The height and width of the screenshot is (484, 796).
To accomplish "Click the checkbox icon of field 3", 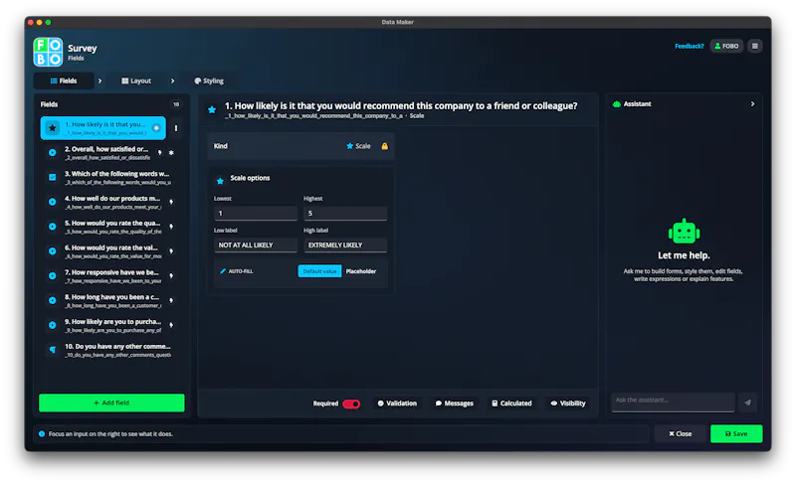I will click(53, 177).
